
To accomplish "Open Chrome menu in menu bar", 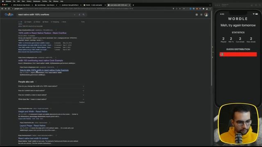I will pos(8,1).
